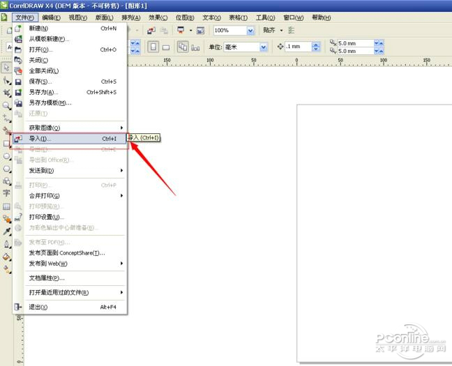Choose 导入(I)... from the File menu
The image size is (452, 366).
click(69, 139)
